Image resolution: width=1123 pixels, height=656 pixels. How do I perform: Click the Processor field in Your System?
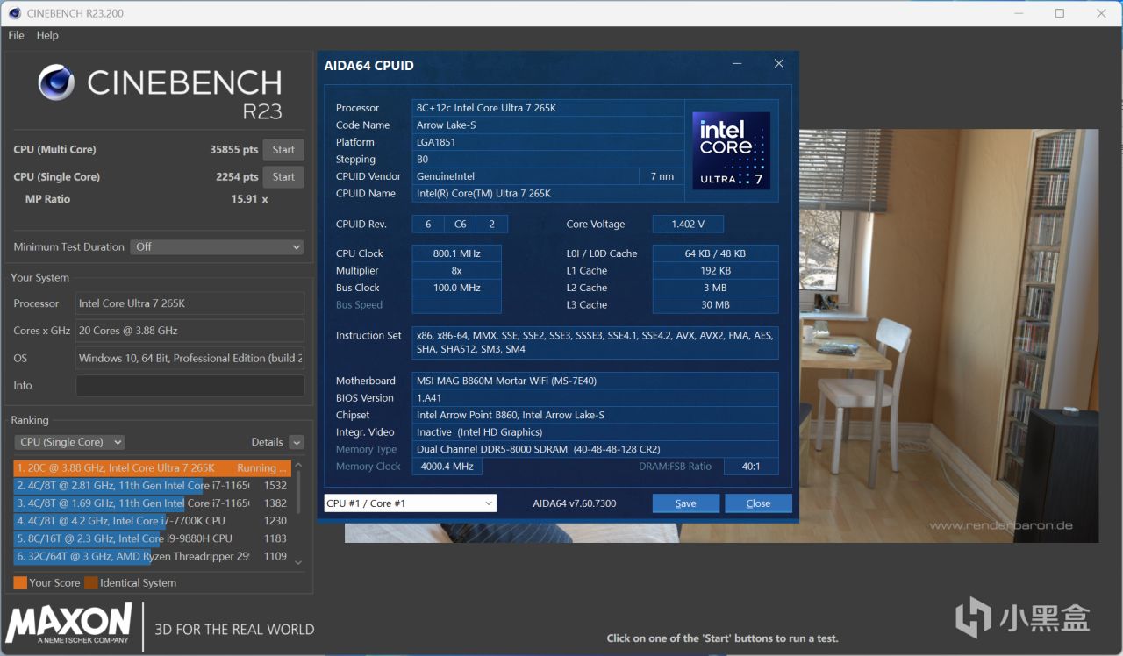click(190, 303)
